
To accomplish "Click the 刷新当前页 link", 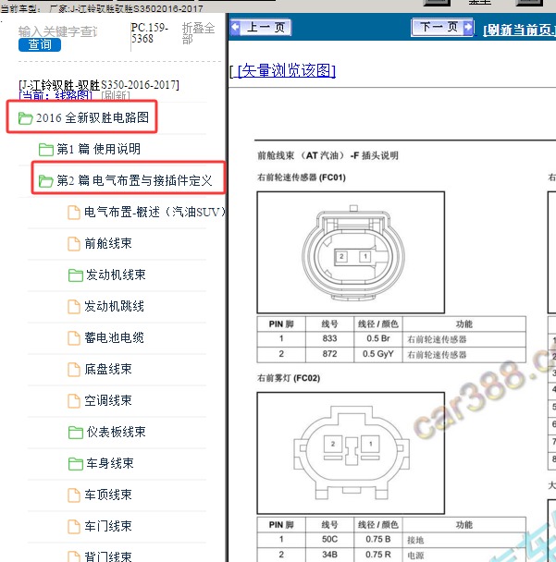I will [519, 31].
